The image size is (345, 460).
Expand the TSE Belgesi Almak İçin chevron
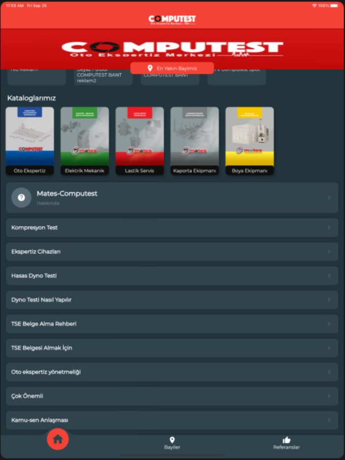point(329,348)
